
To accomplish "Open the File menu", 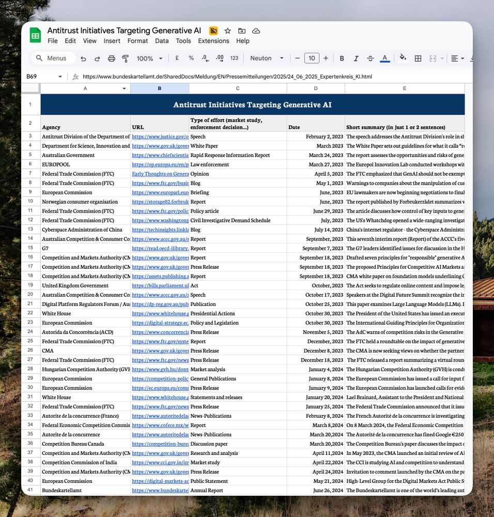I will click(52, 41).
